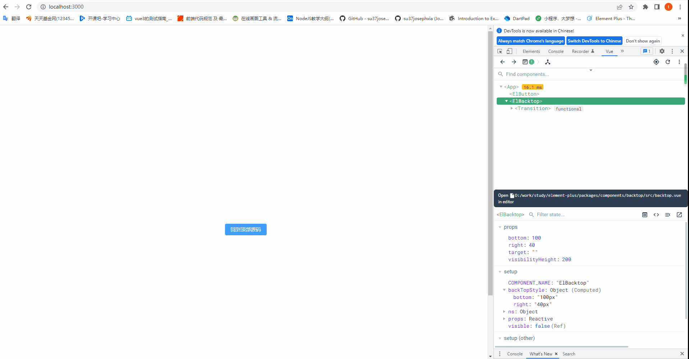This screenshot has width=689, height=359.
Task: Show more DevTools tabs chevron
Action: click(x=622, y=51)
